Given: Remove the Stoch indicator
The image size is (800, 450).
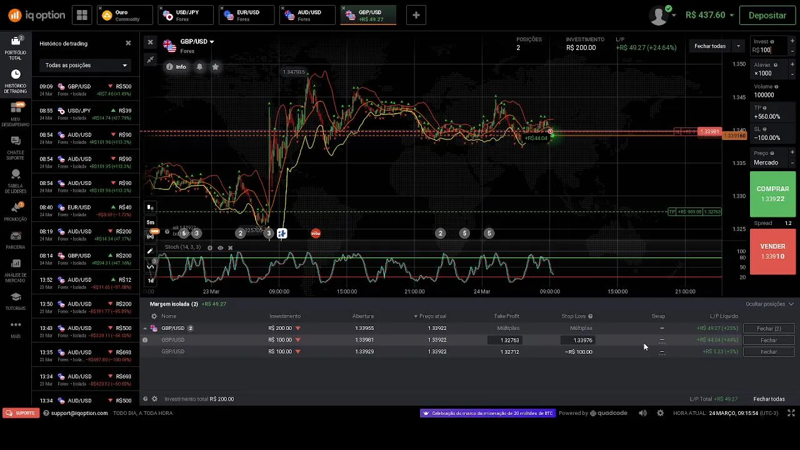Looking at the screenshot, I should tap(230, 247).
